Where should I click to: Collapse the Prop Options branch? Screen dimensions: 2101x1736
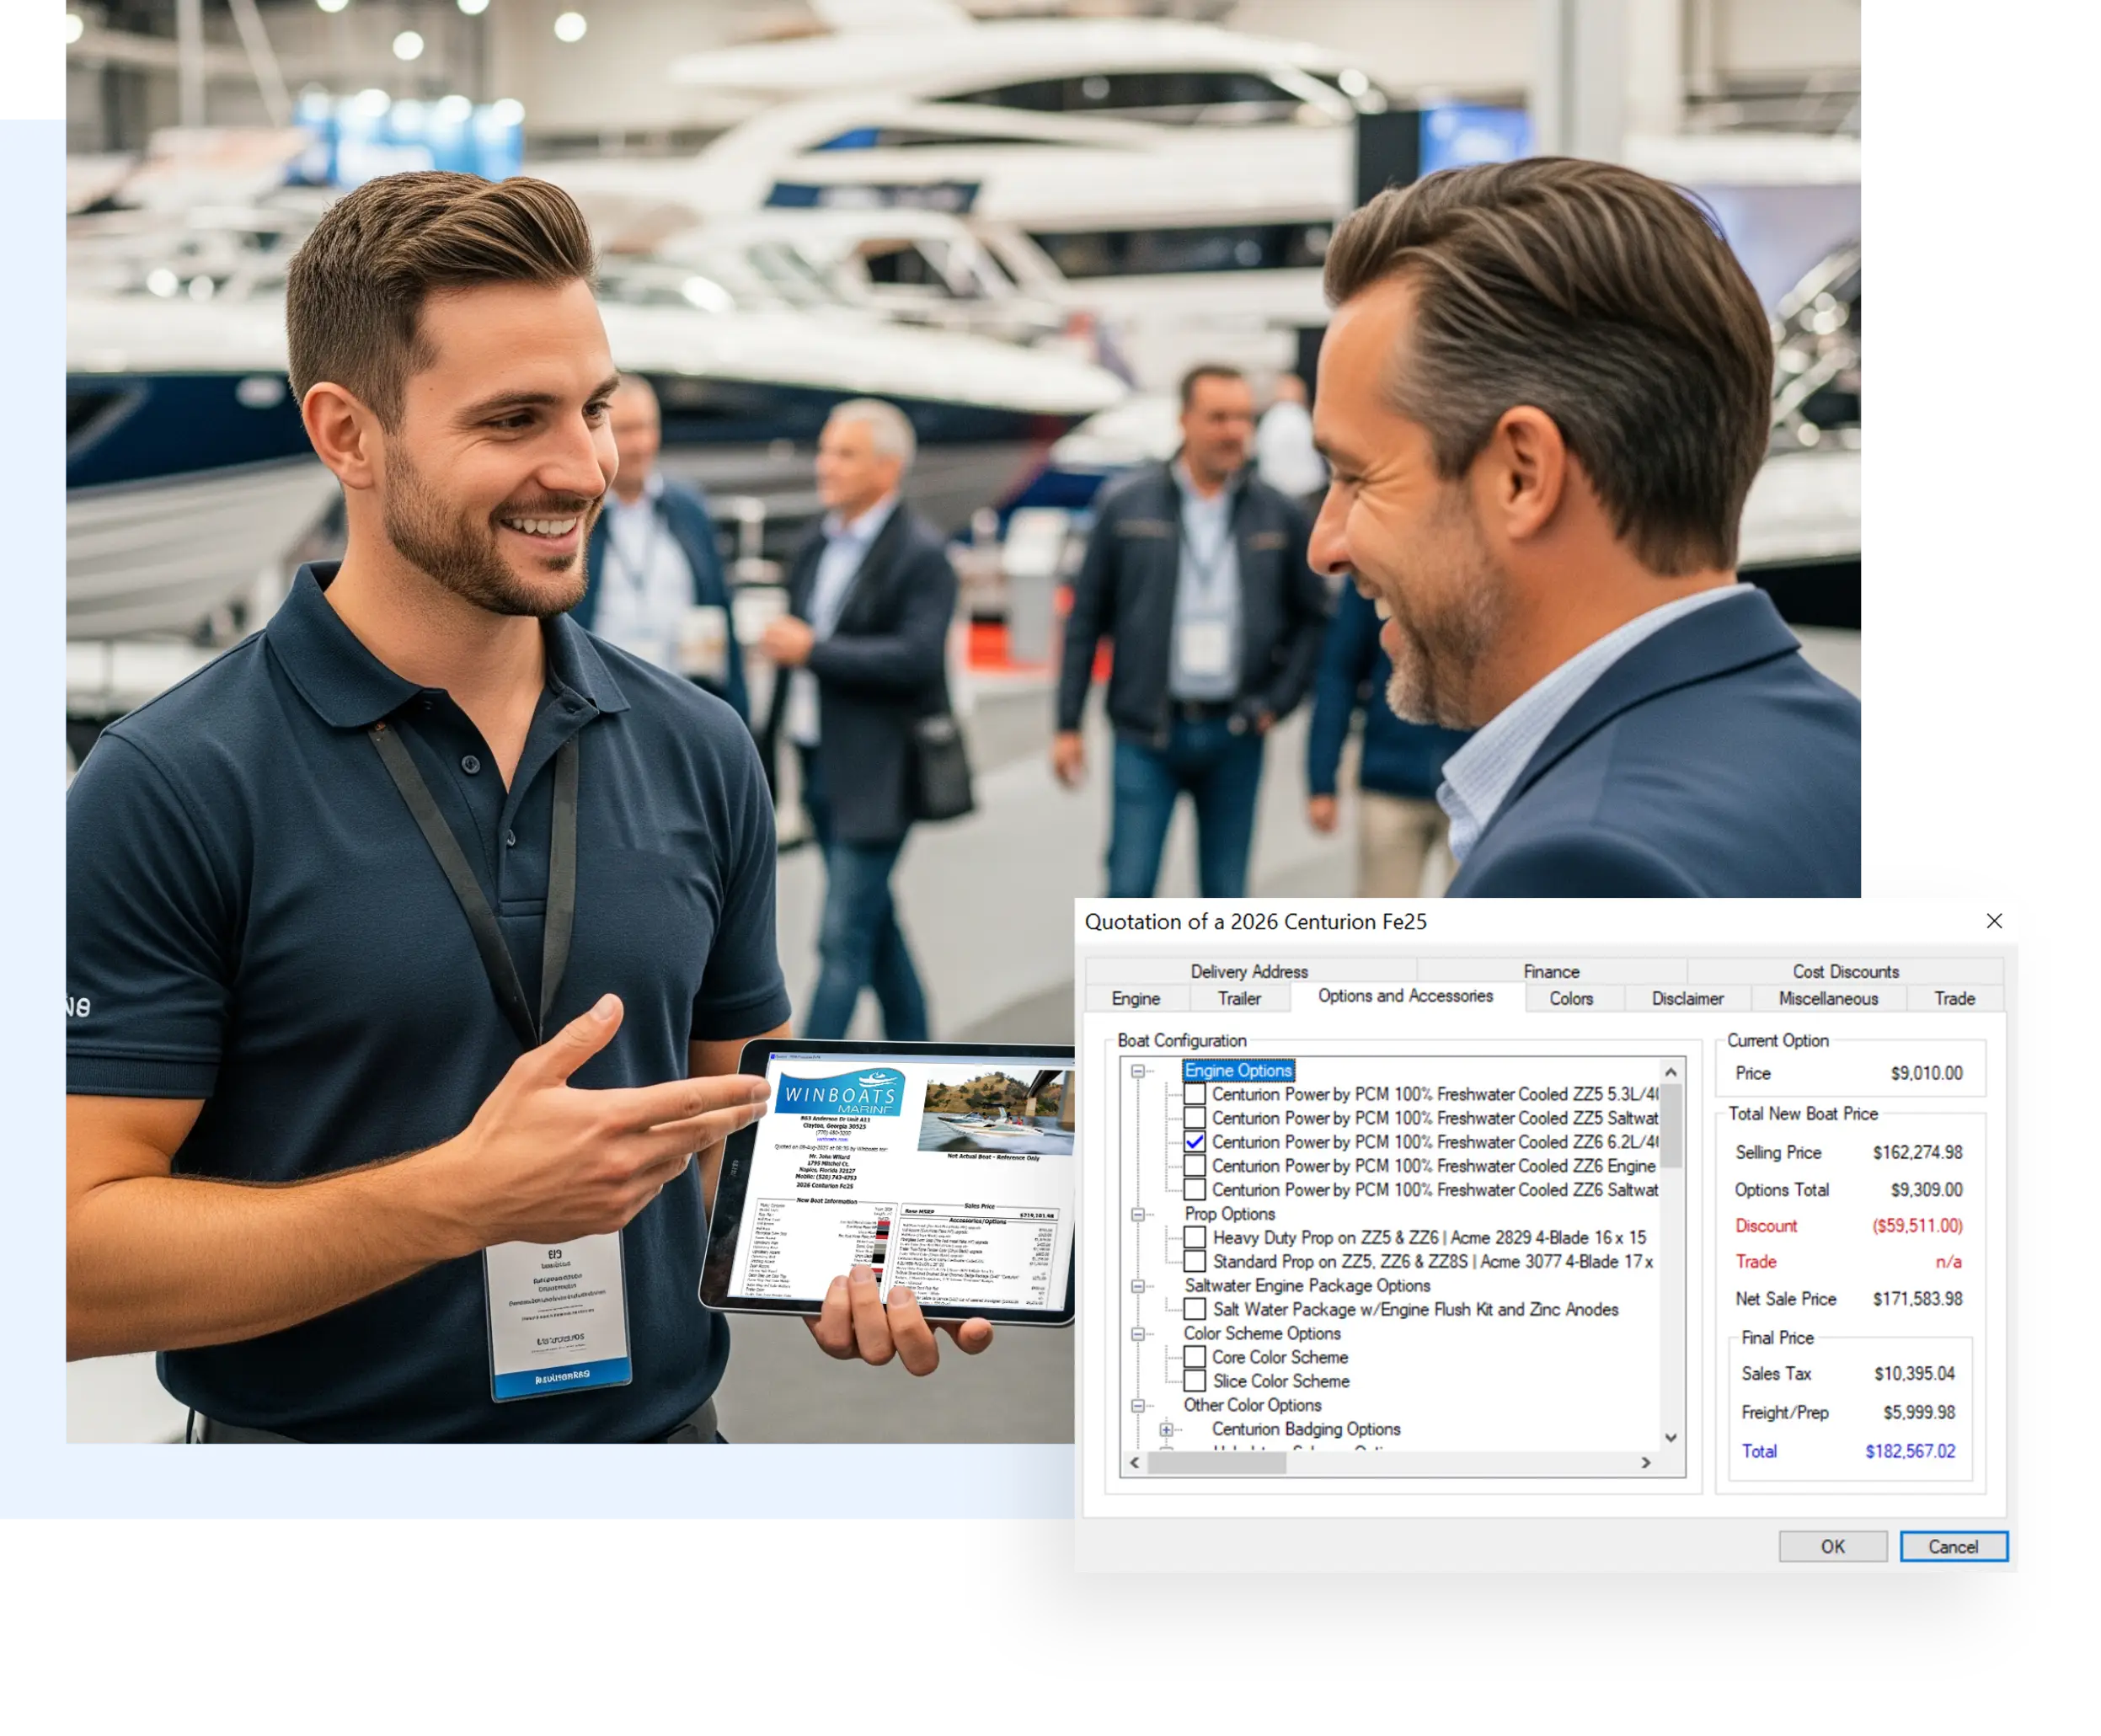1137,1213
